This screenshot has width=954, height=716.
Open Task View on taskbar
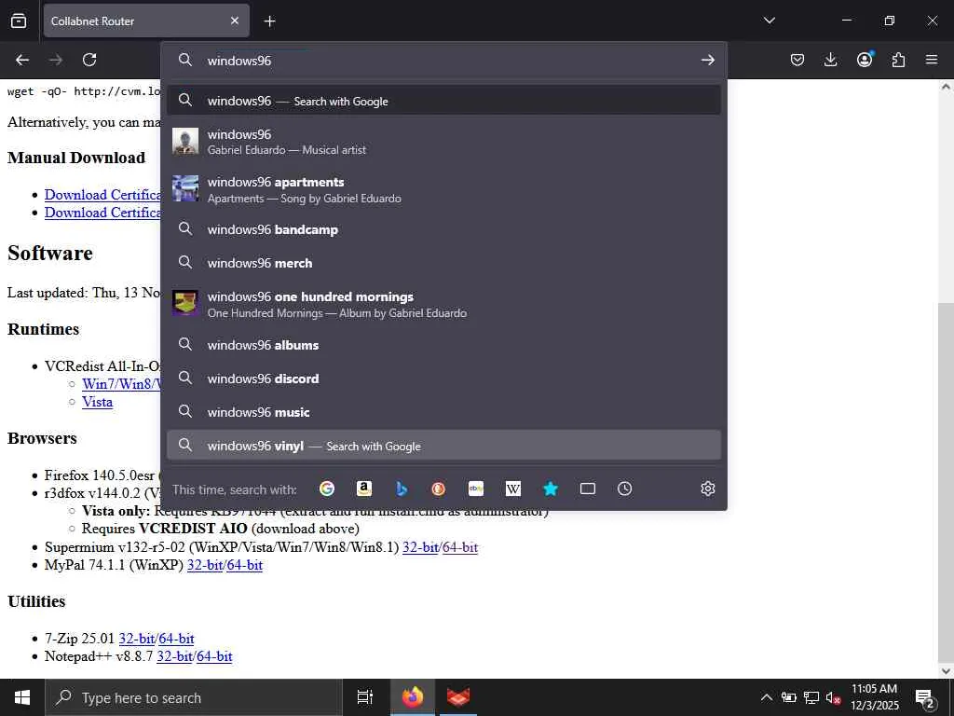(x=365, y=697)
